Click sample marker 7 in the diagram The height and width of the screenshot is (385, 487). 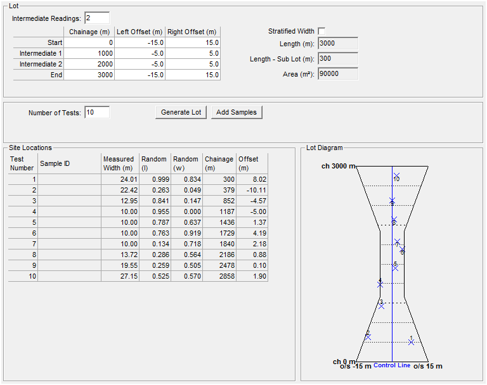point(398,241)
